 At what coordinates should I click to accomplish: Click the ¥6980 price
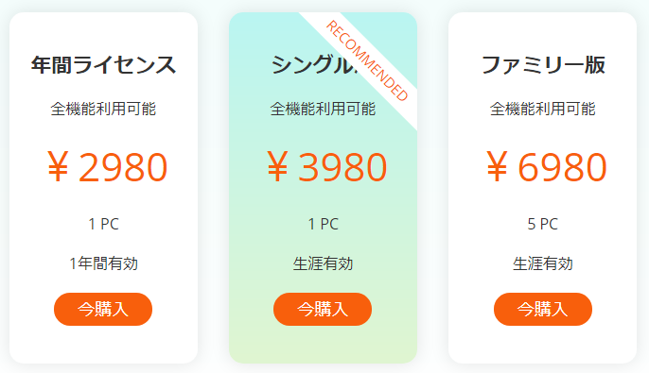547,167
